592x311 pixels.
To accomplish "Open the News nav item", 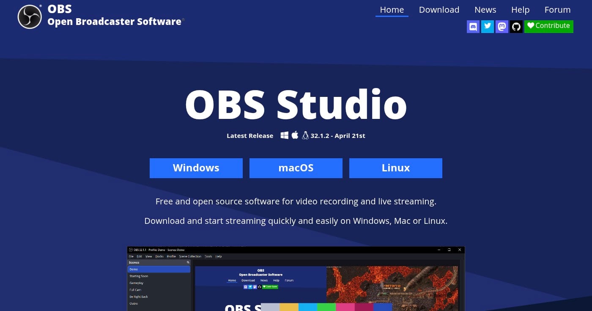I will (x=485, y=10).
